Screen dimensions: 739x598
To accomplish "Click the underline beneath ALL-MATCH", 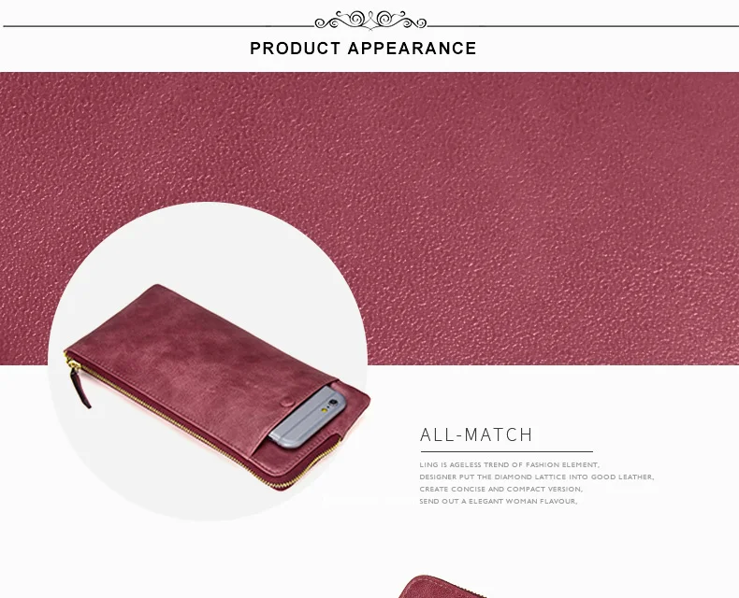I will pos(507,451).
